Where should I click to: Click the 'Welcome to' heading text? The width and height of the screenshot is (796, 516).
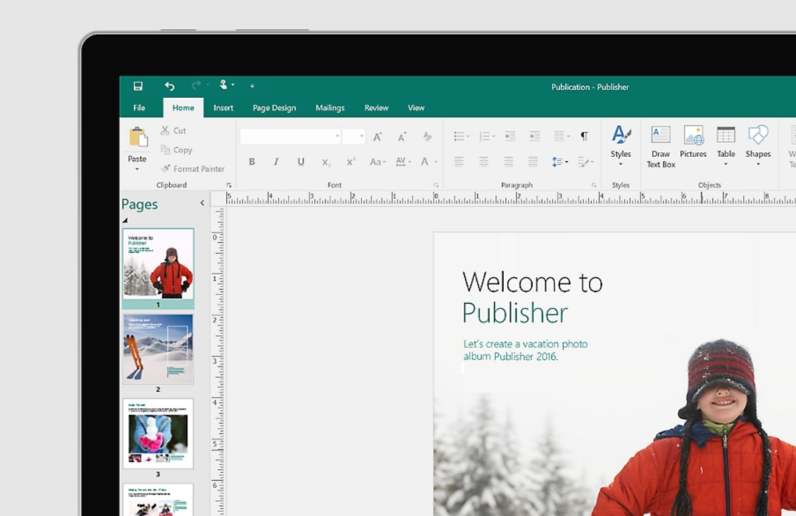[x=532, y=282]
